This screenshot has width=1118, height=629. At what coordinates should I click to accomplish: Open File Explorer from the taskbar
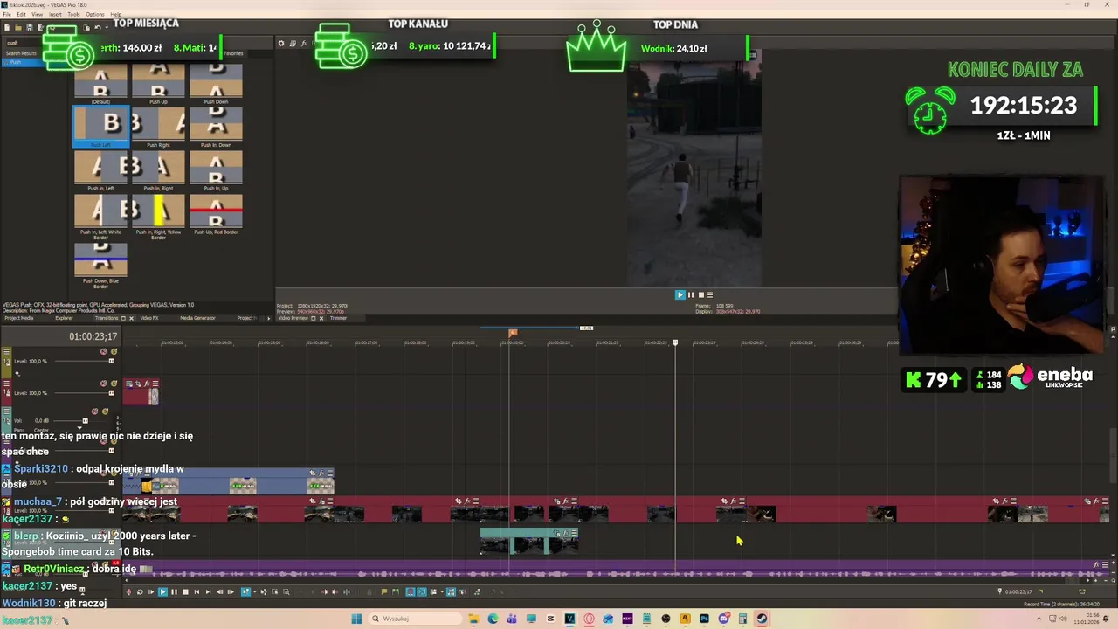(474, 619)
